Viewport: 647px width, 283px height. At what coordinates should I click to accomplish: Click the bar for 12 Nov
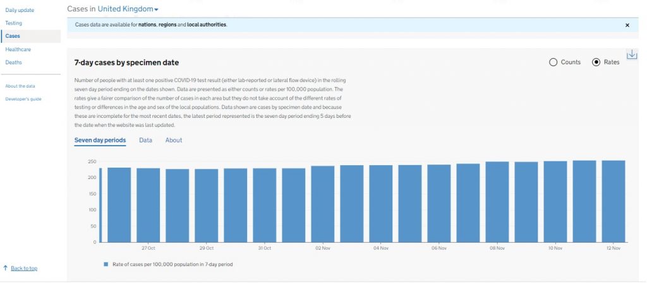click(x=613, y=201)
